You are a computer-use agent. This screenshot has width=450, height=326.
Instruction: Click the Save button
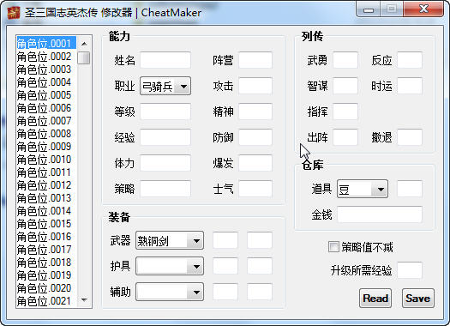point(418,299)
